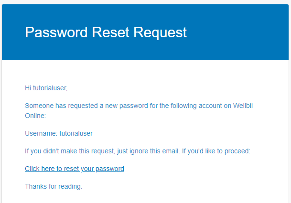Click the word Password in the header
The width and height of the screenshot is (291, 203).
point(56,32)
